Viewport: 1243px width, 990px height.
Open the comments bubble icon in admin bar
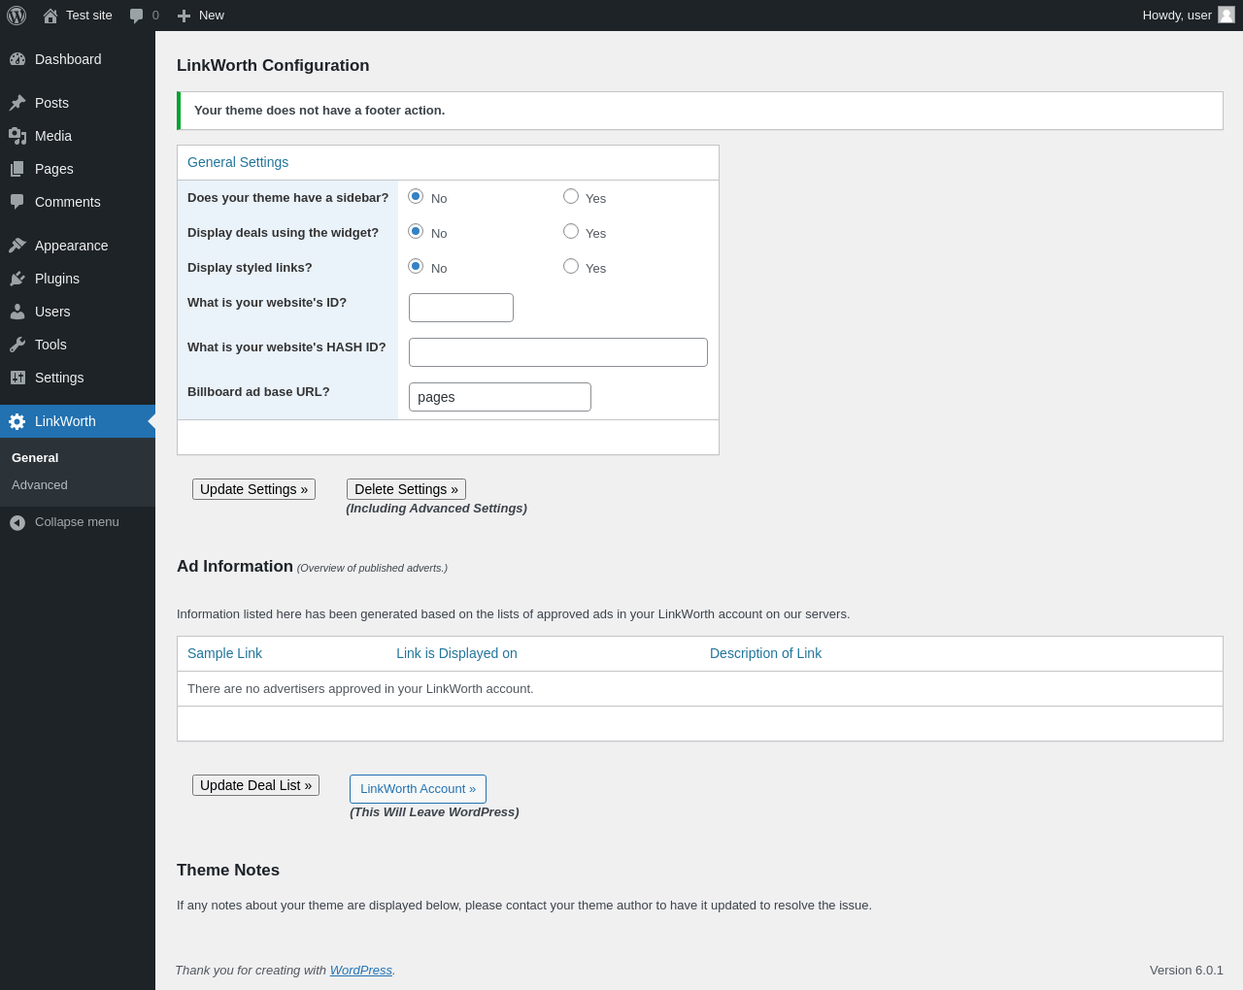[x=137, y=16]
